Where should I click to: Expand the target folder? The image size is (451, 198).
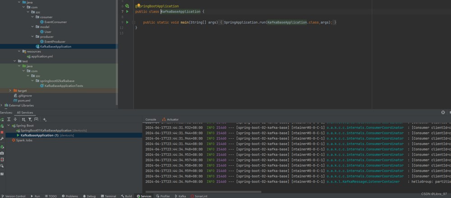point(10,90)
